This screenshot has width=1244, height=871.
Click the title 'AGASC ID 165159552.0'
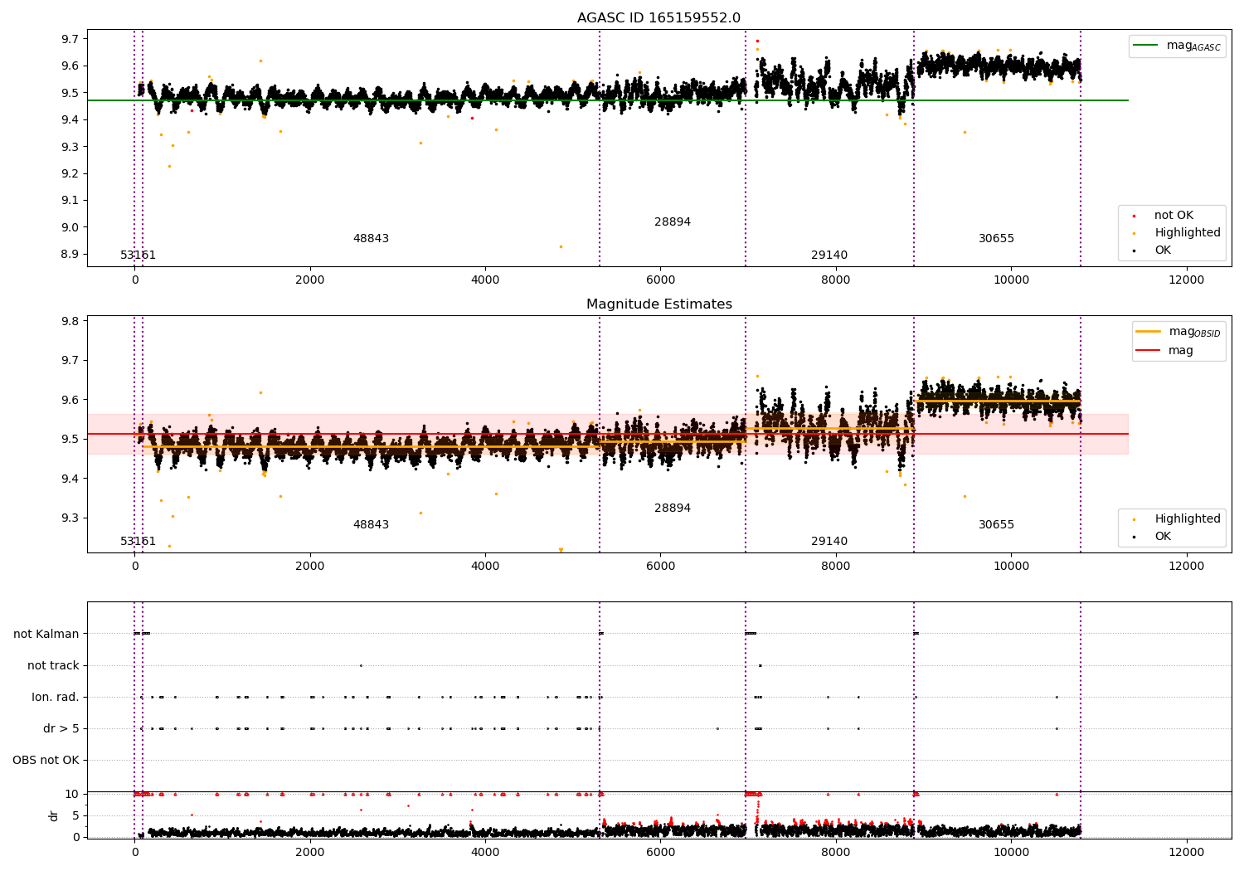[658, 18]
